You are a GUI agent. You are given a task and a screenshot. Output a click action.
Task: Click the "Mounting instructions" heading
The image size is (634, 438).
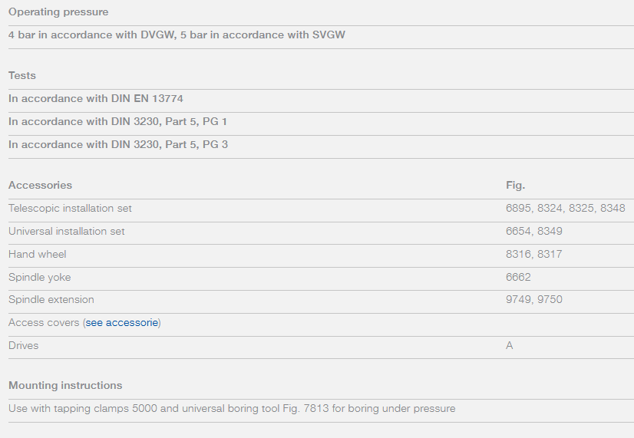(x=65, y=386)
